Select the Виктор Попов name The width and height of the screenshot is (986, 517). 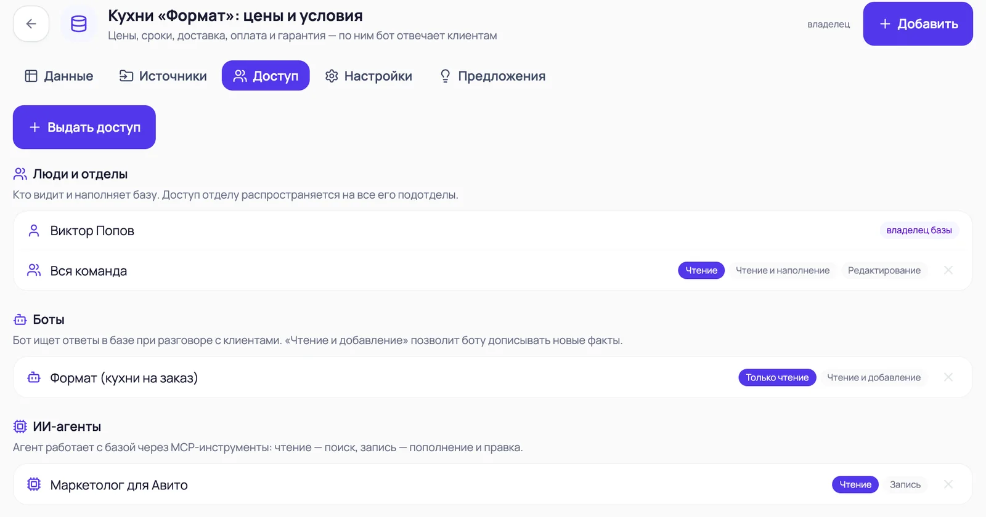click(x=92, y=231)
